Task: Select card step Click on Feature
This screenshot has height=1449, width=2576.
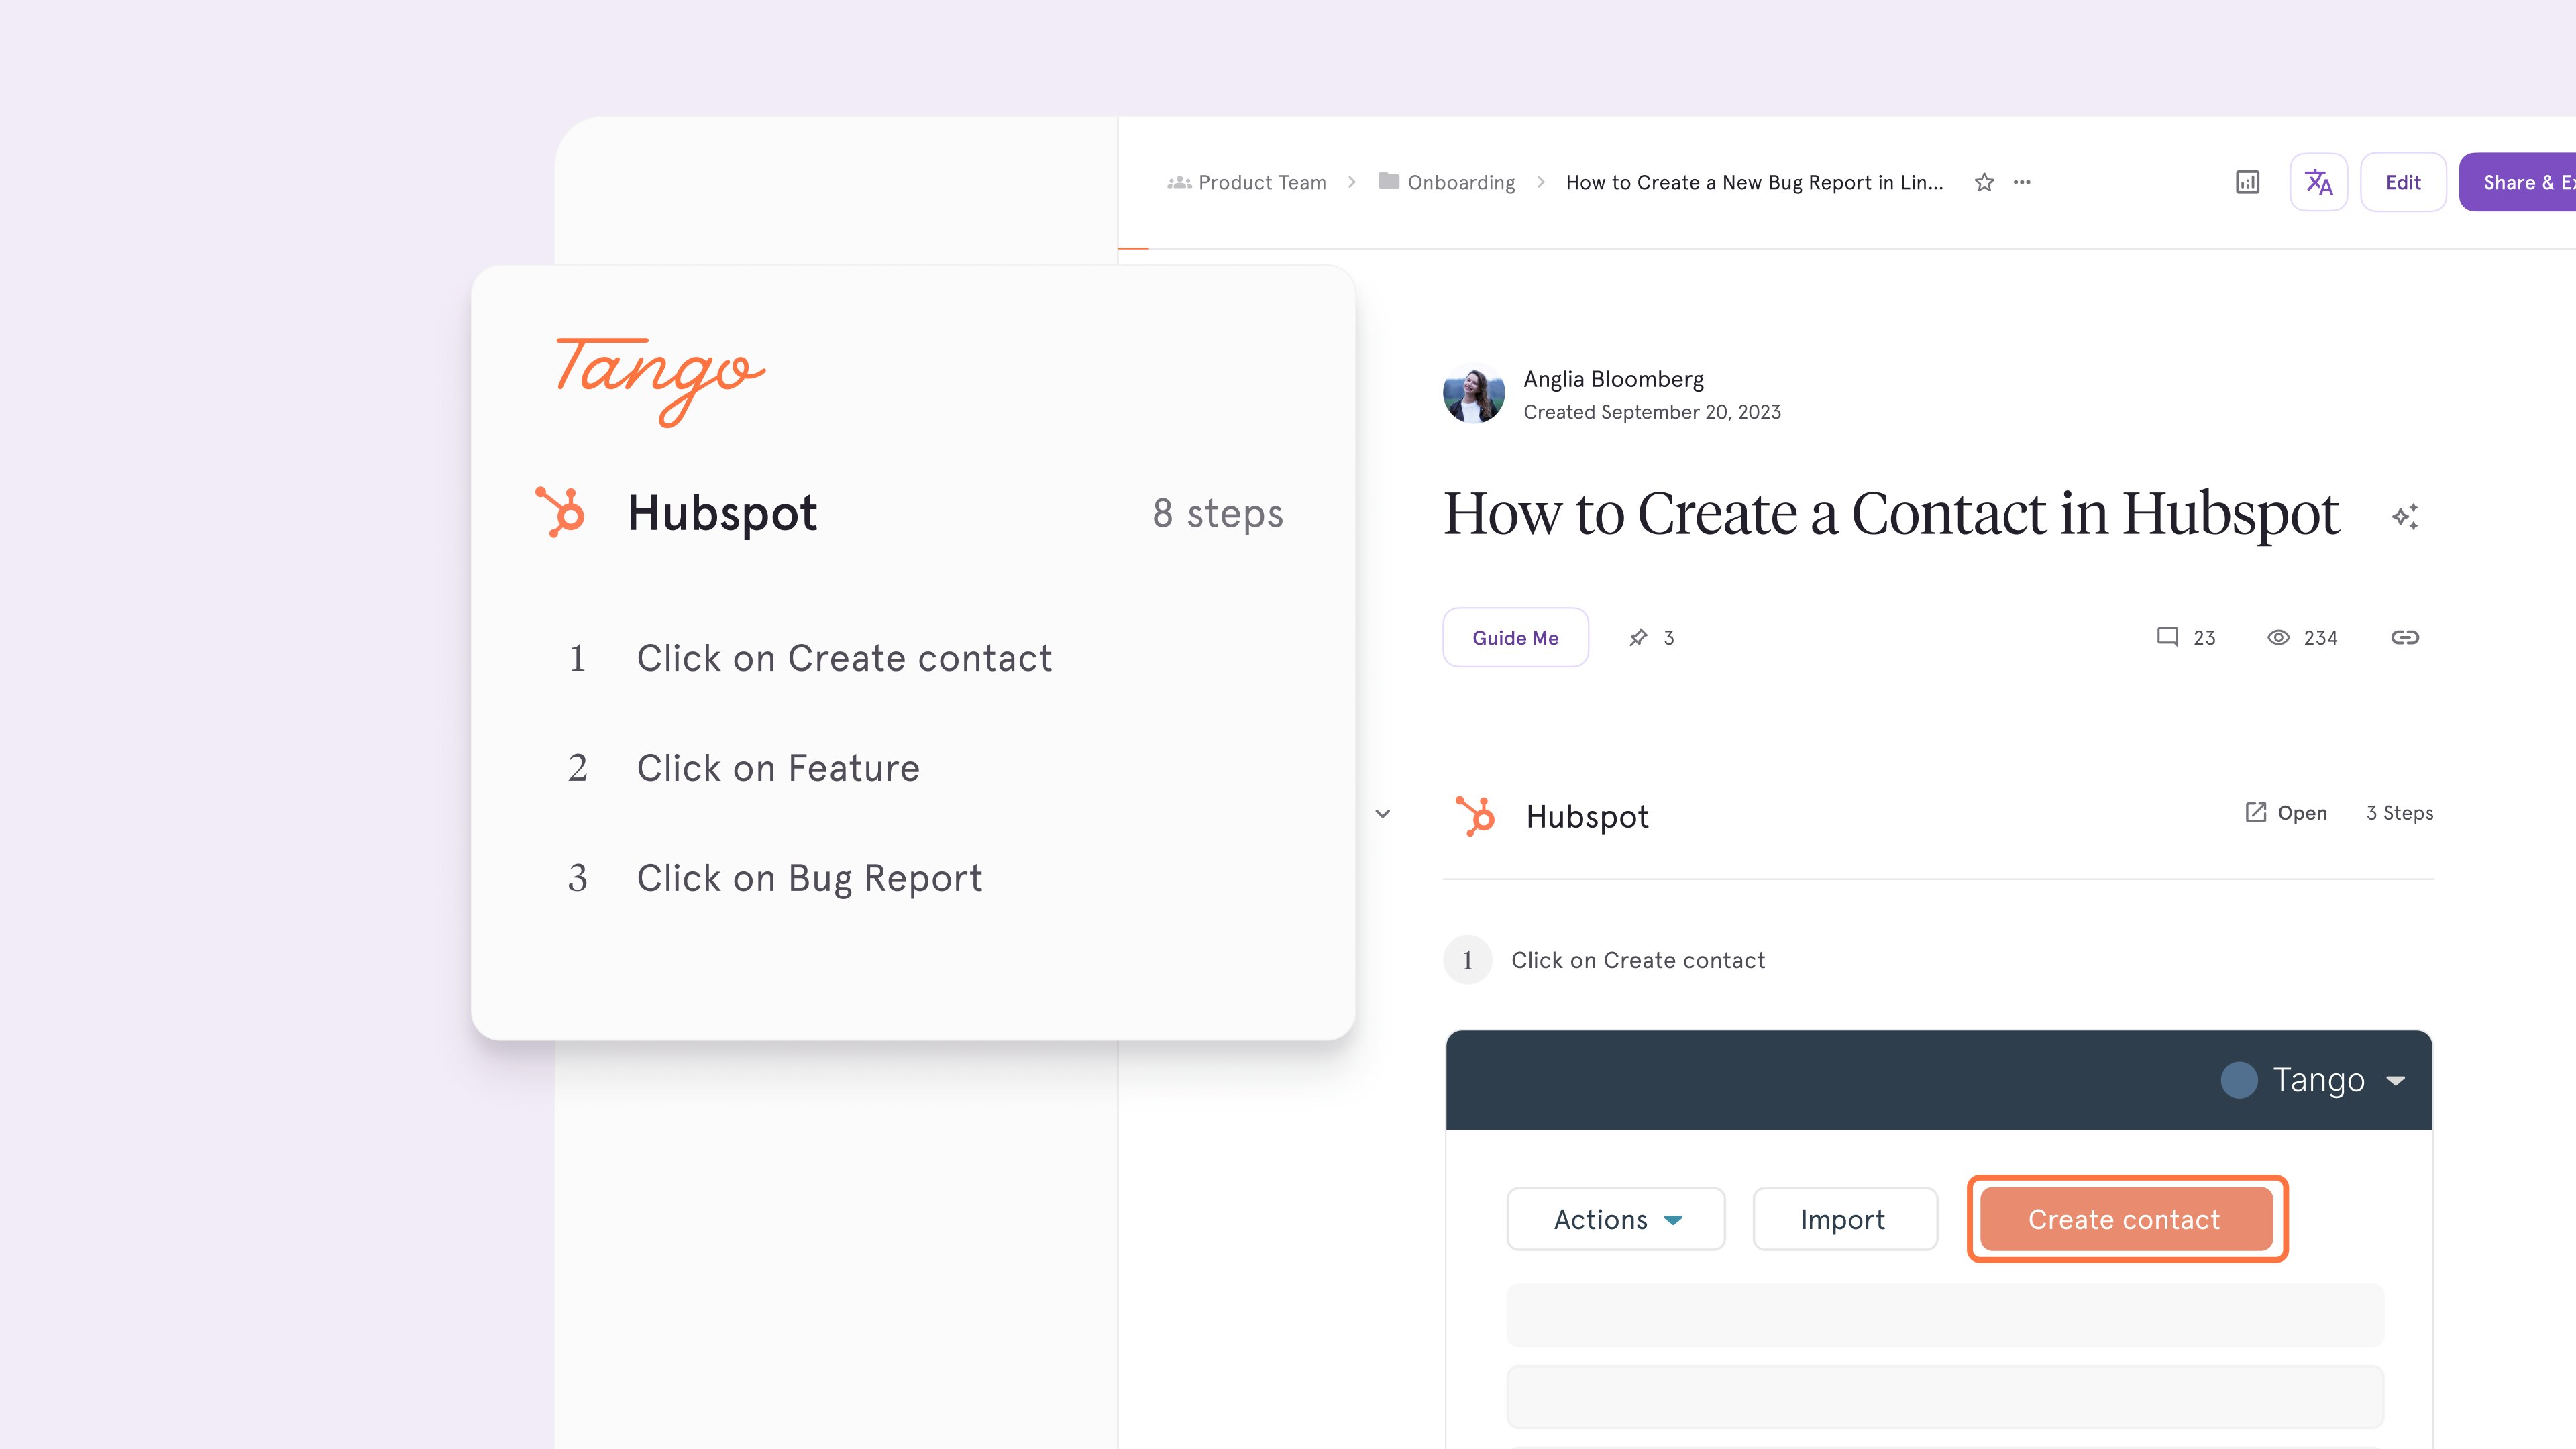Action: coord(778,768)
